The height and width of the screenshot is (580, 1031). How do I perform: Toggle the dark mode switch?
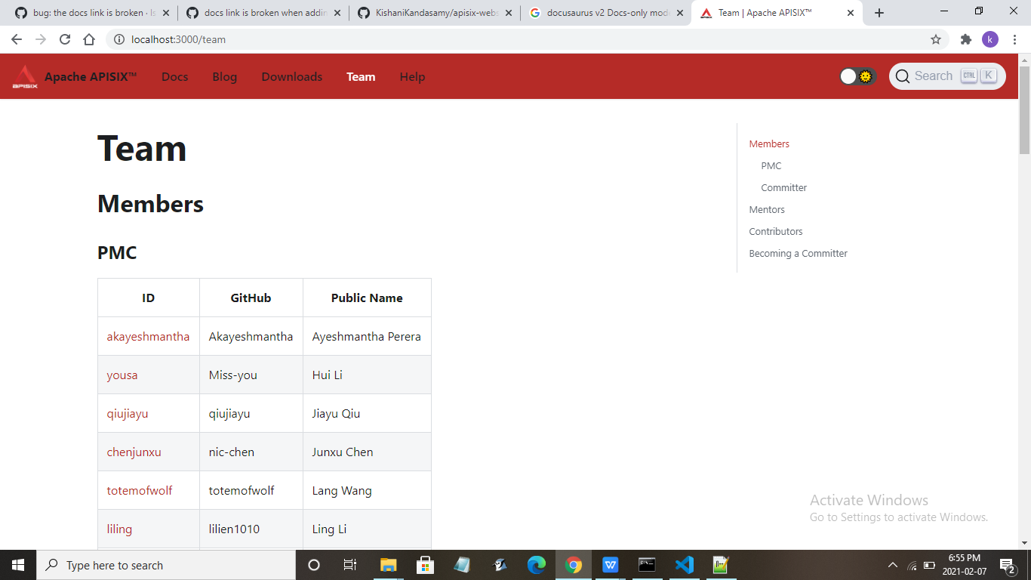click(857, 76)
